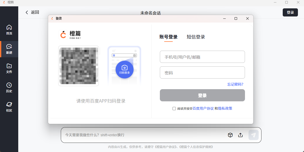Click the cube icon in chat input bar
This screenshot has width=304, height=152.
(230, 135)
